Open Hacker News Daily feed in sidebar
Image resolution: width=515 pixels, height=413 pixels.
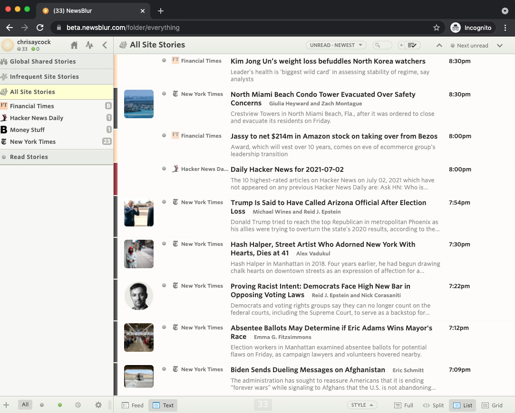[x=57, y=118]
